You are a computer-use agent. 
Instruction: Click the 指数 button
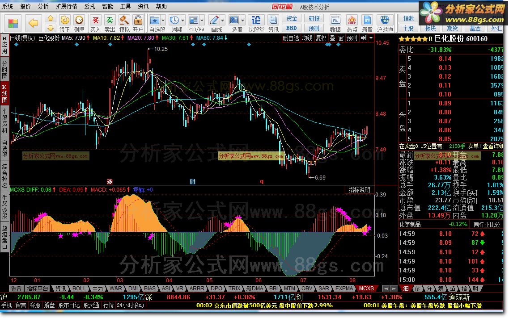tap(408, 18)
